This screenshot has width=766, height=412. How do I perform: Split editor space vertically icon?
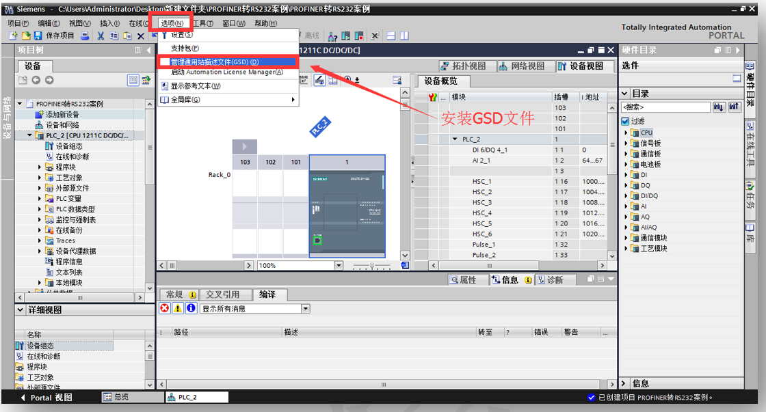pos(404,36)
